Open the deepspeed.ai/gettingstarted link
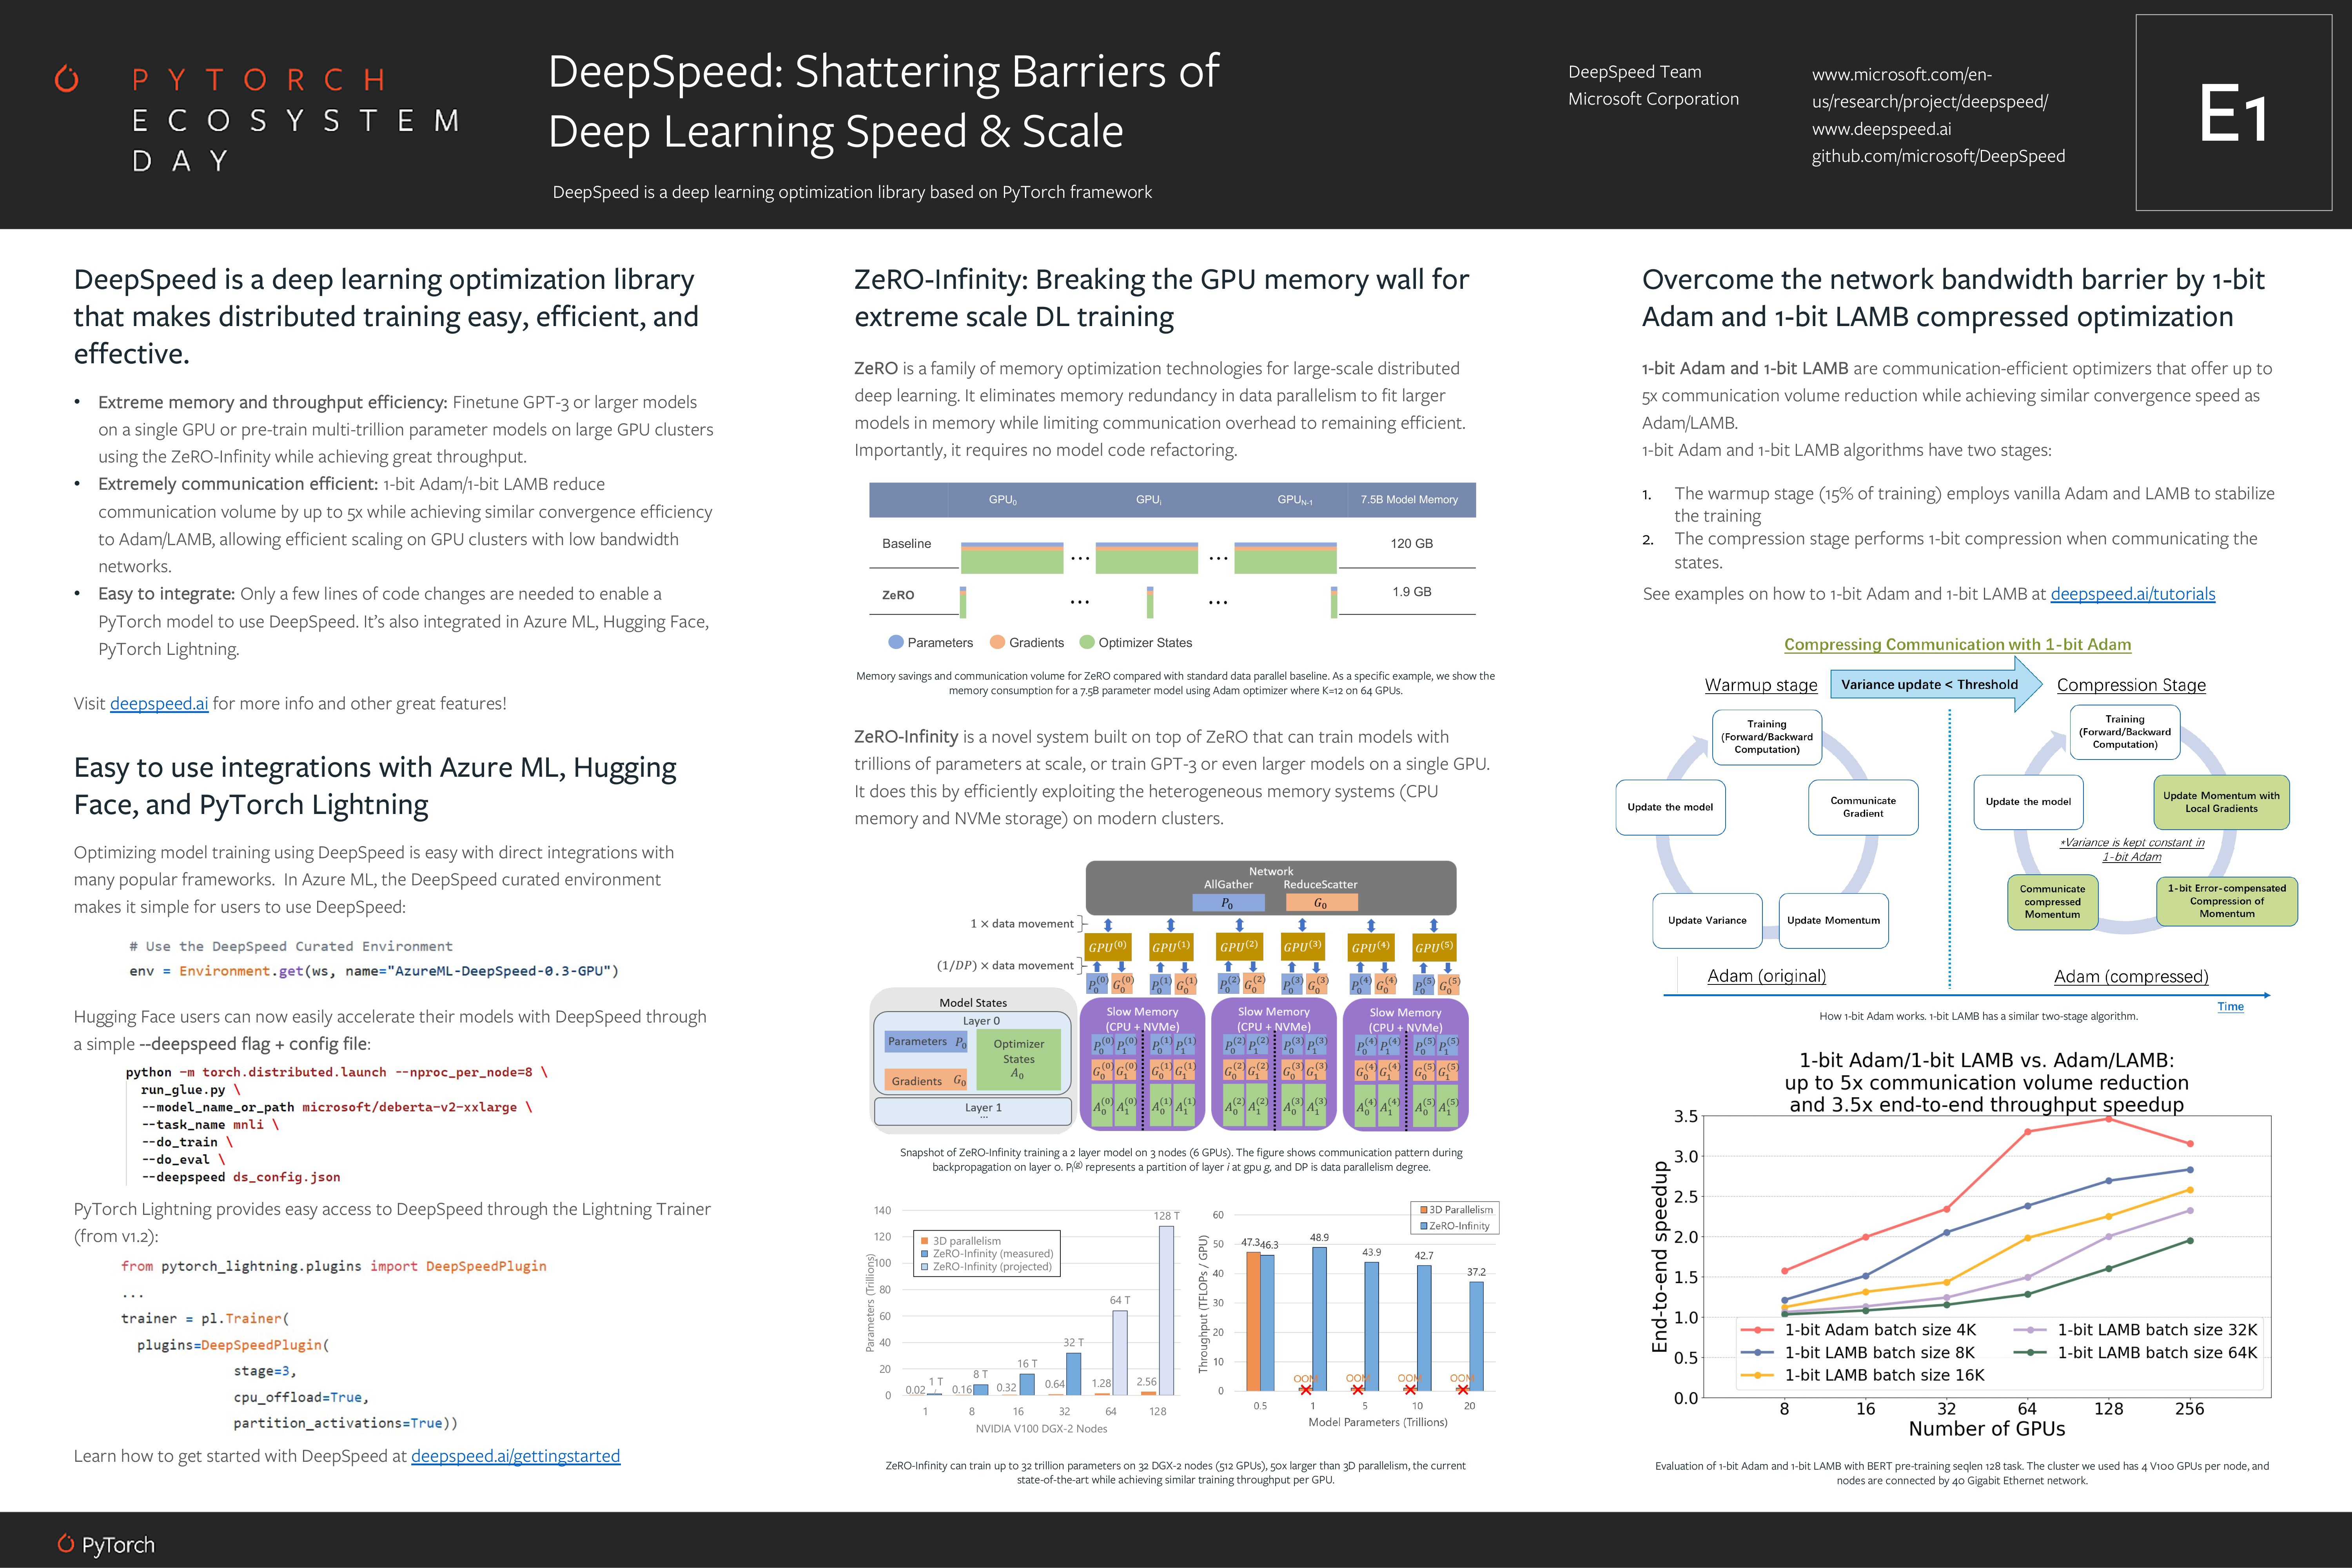 515,1456
